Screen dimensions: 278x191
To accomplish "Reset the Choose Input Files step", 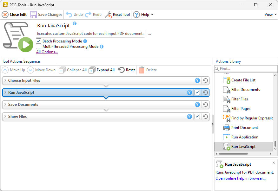I will click(x=205, y=80).
